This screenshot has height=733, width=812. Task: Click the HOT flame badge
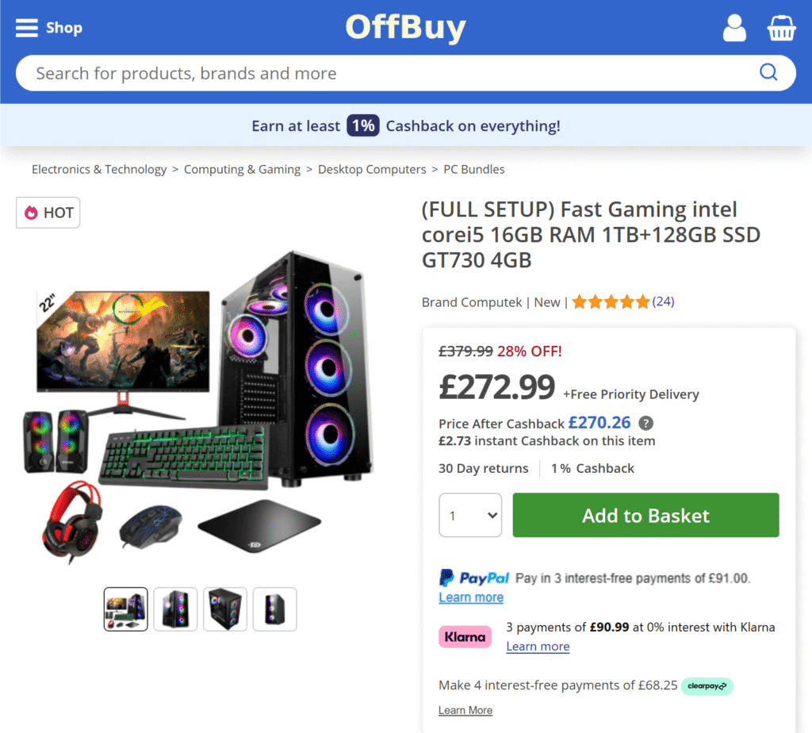tap(48, 213)
